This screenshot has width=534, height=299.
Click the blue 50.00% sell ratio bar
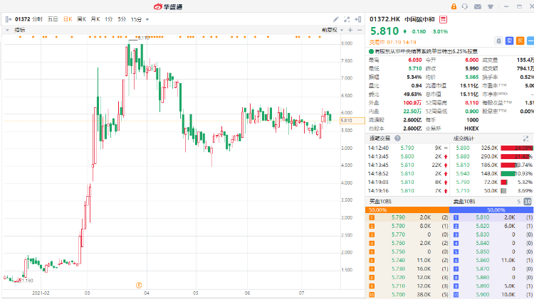(492, 210)
